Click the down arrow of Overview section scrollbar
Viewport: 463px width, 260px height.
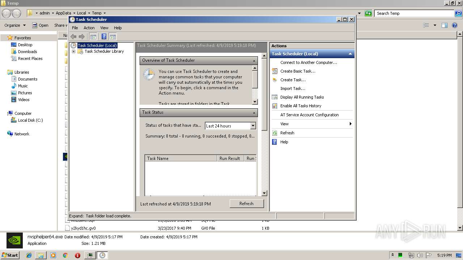point(255,102)
